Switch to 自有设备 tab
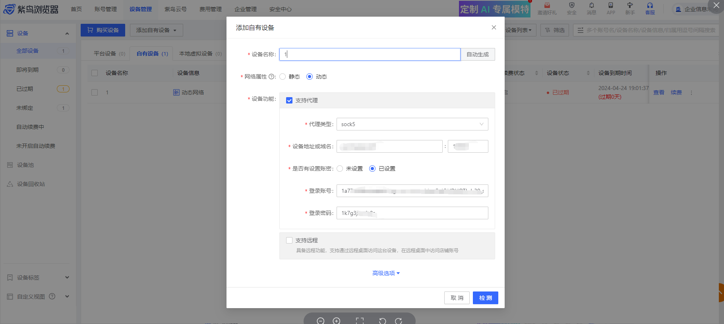This screenshot has width=724, height=324. [152, 54]
